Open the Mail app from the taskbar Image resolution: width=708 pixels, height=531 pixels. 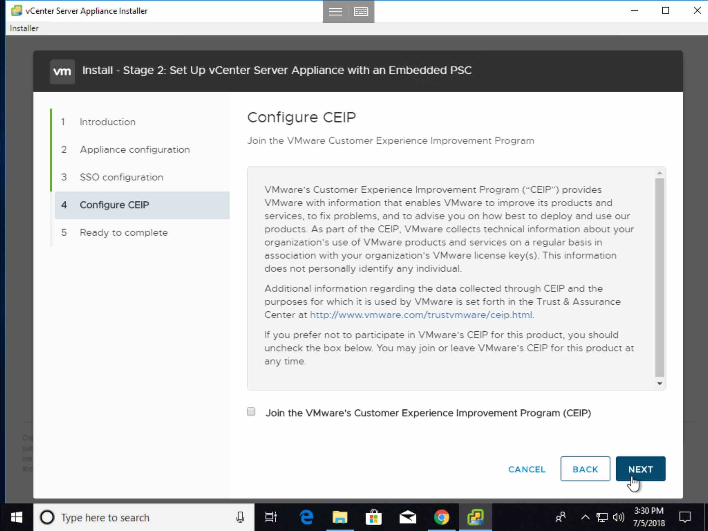coord(407,517)
